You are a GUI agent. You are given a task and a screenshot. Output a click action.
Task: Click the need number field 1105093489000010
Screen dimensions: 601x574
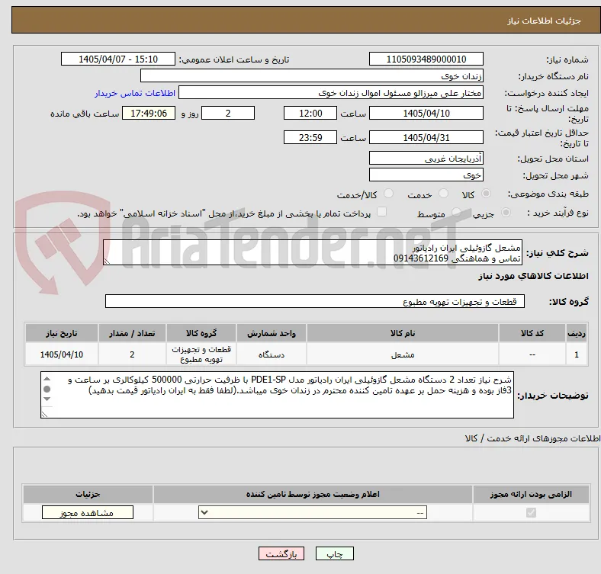[426, 59]
